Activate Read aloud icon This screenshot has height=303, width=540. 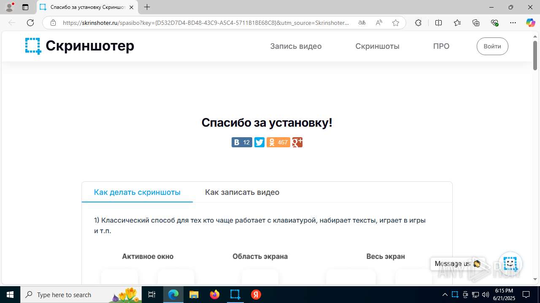coord(379,23)
